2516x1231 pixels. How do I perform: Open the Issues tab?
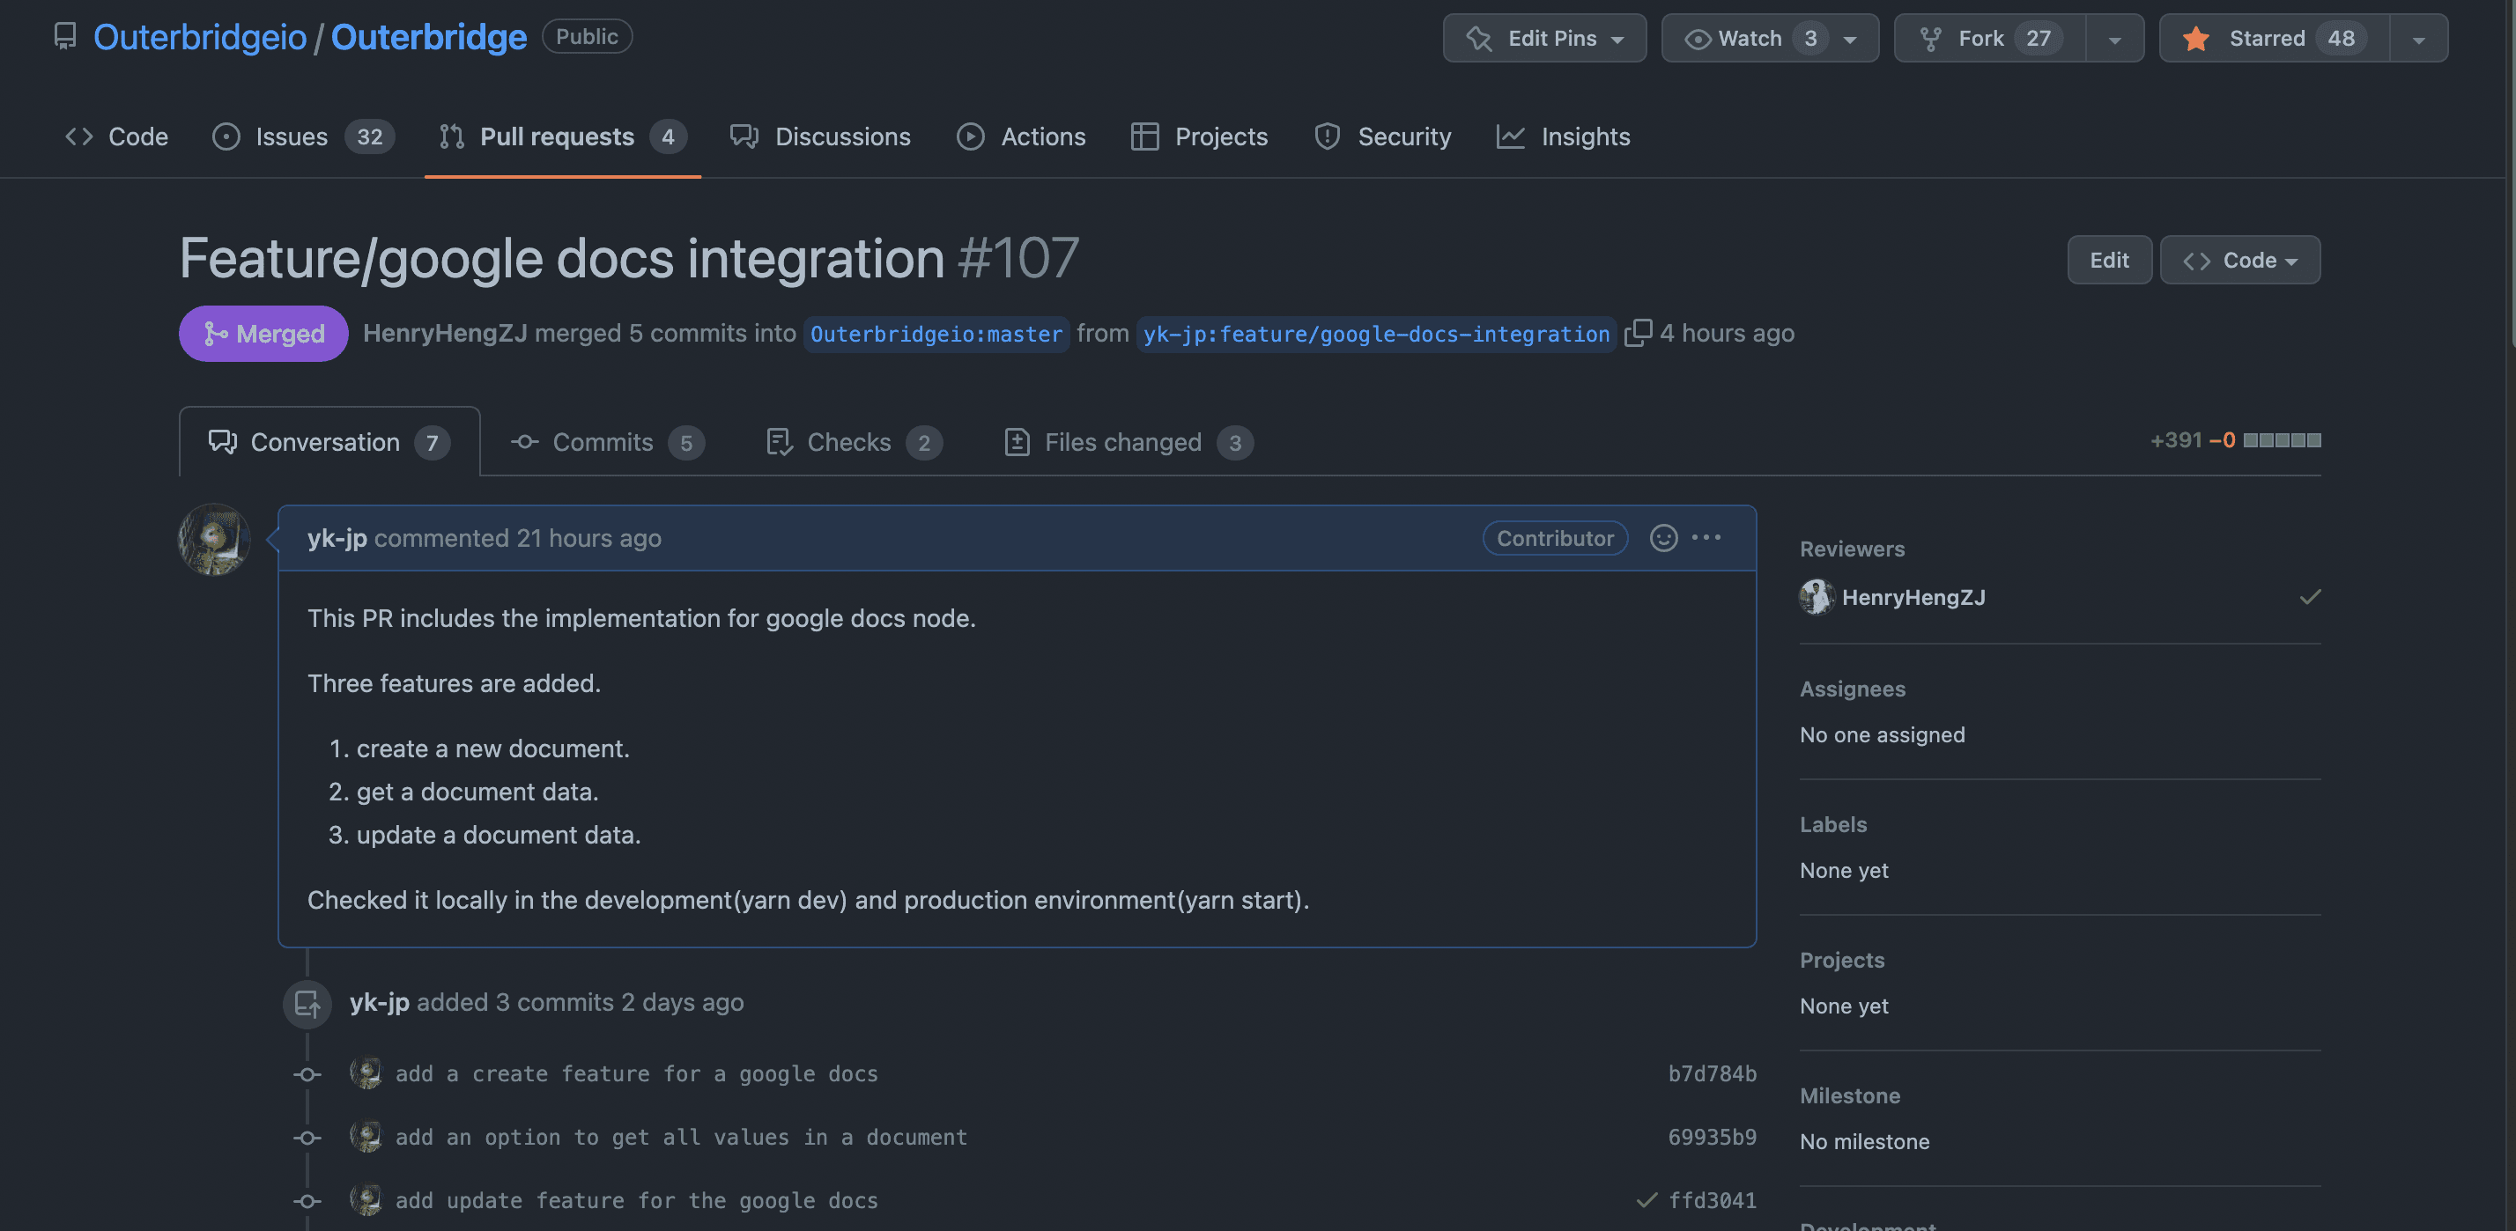tap(303, 136)
